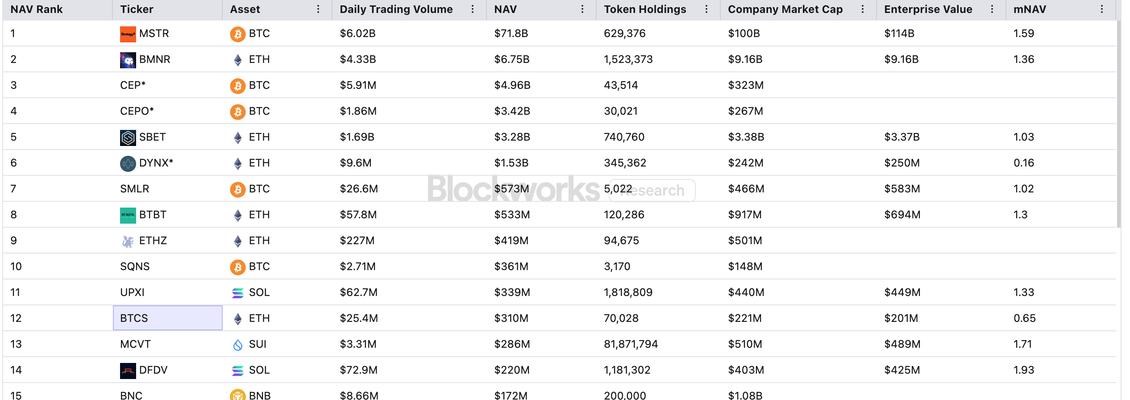Click the SBET logo icon
1130x400 pixels.
(128, 137)
